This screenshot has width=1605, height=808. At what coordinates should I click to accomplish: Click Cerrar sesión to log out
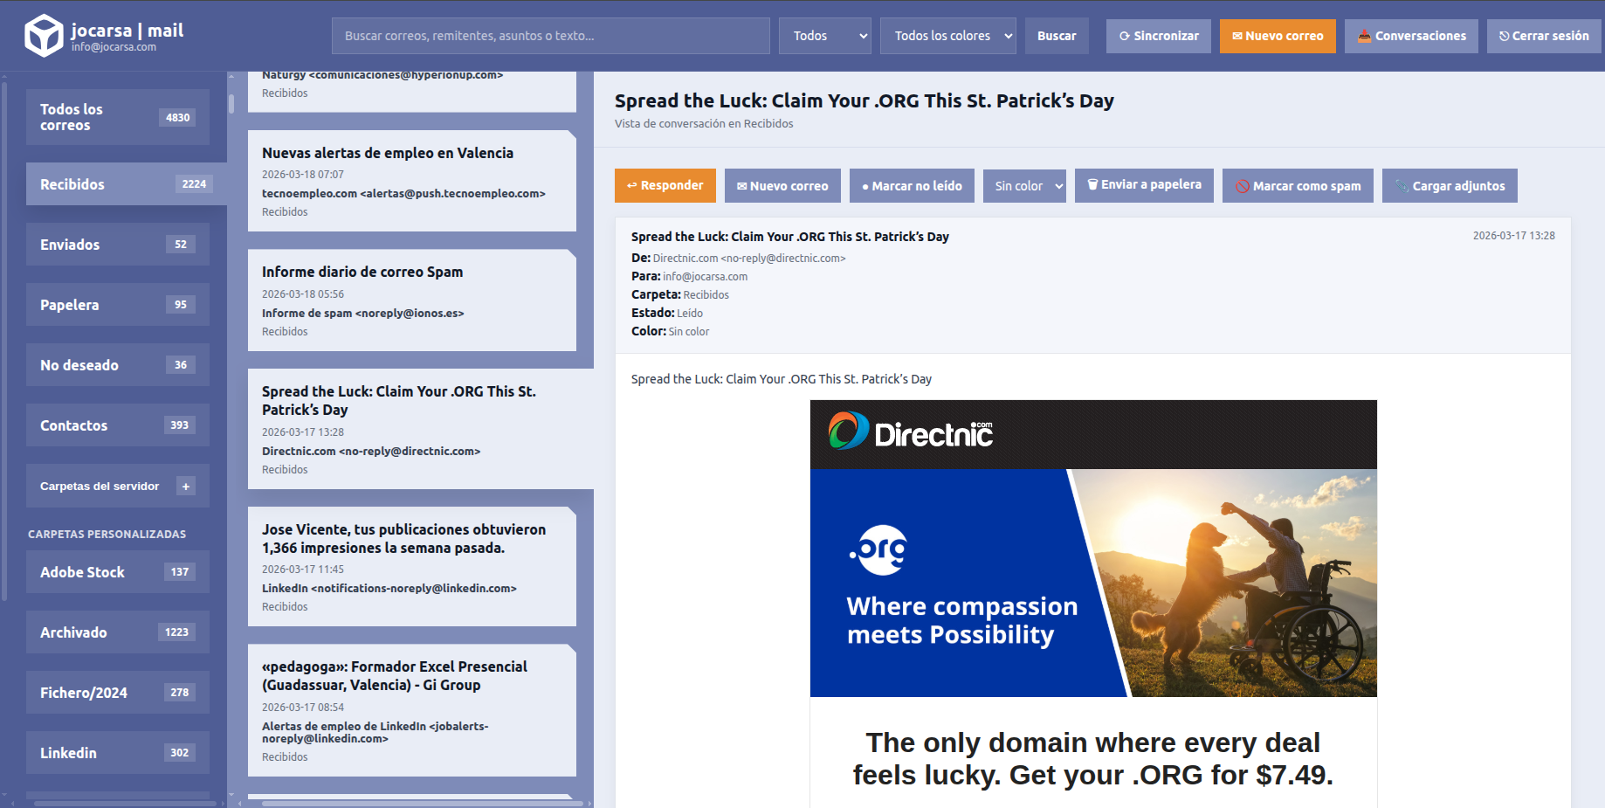1543,36
